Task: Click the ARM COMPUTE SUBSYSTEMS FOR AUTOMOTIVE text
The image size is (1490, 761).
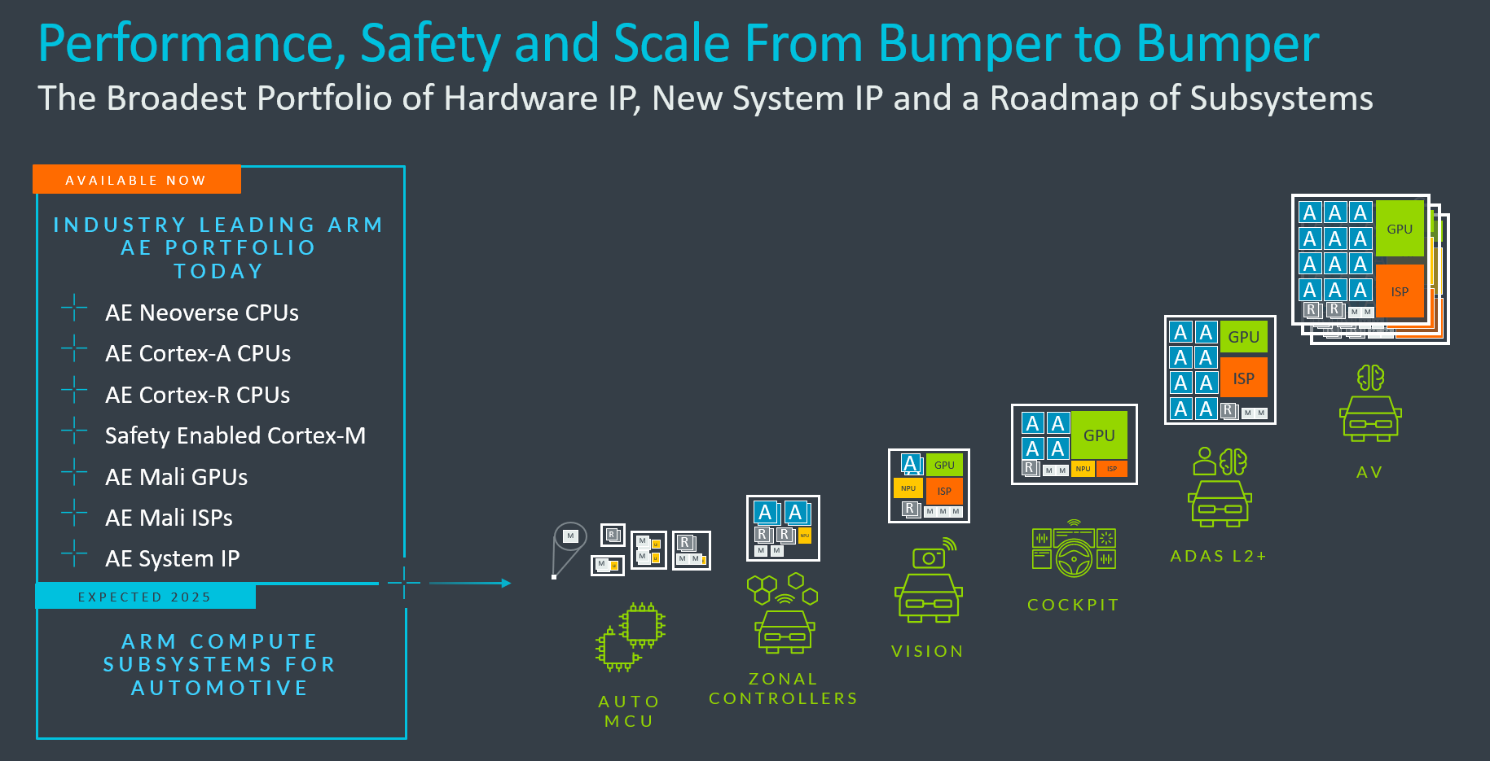Action: click(x=220, y=664)
